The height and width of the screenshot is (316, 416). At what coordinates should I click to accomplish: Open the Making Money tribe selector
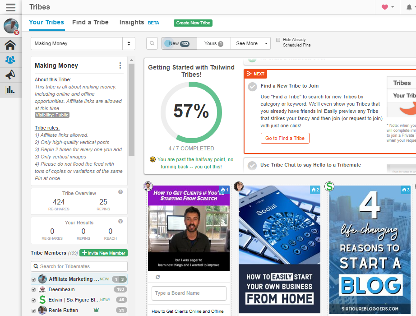tap(83, 43)
